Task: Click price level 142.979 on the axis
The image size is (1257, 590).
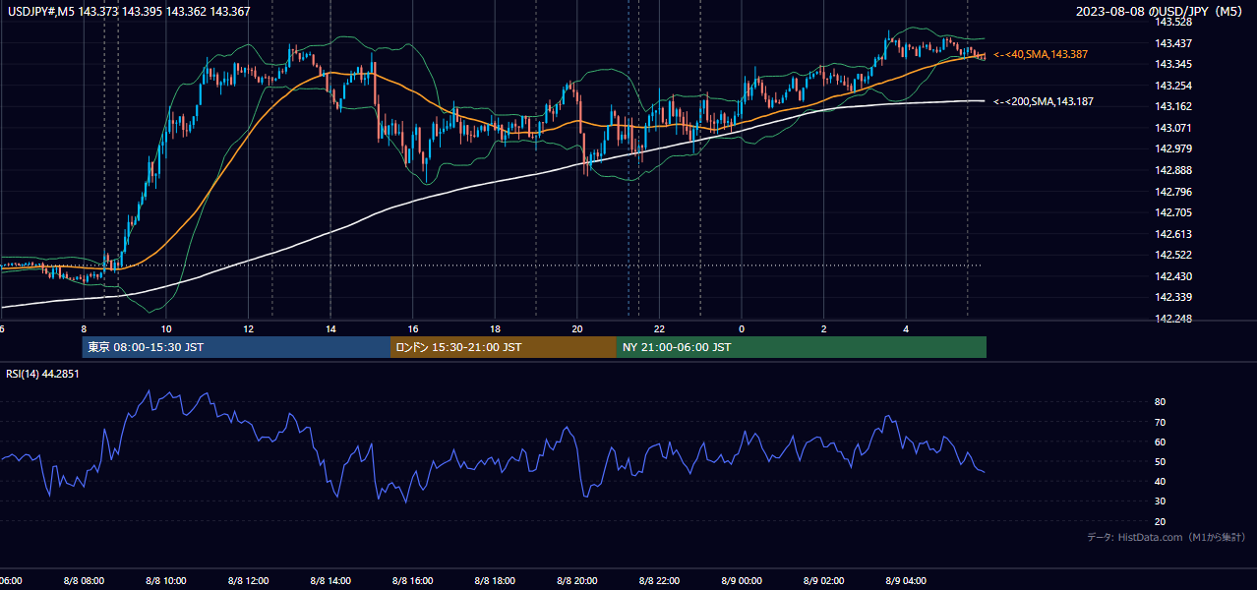Action: (x=1173, y=148)
